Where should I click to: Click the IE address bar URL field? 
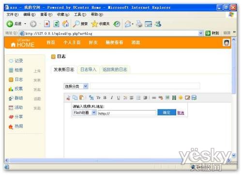[x=112, y=33]
